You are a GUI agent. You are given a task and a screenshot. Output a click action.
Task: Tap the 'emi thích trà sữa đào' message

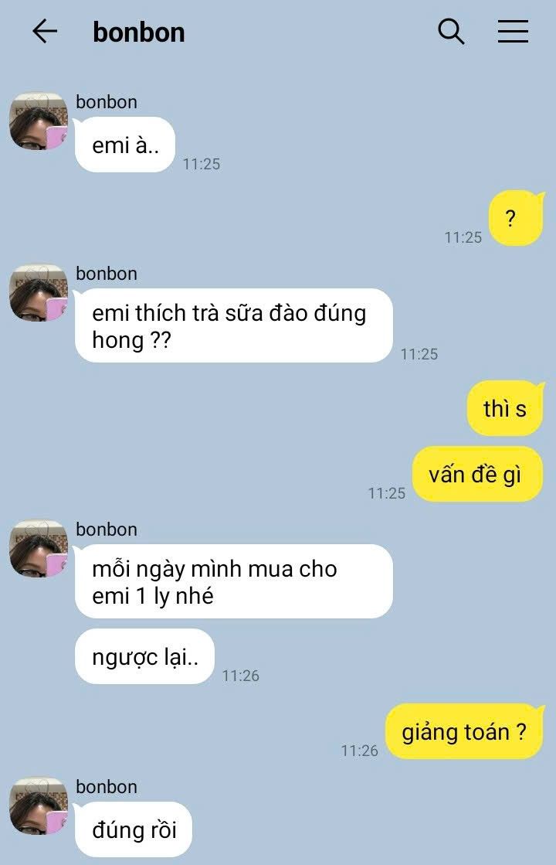(234, 325)
